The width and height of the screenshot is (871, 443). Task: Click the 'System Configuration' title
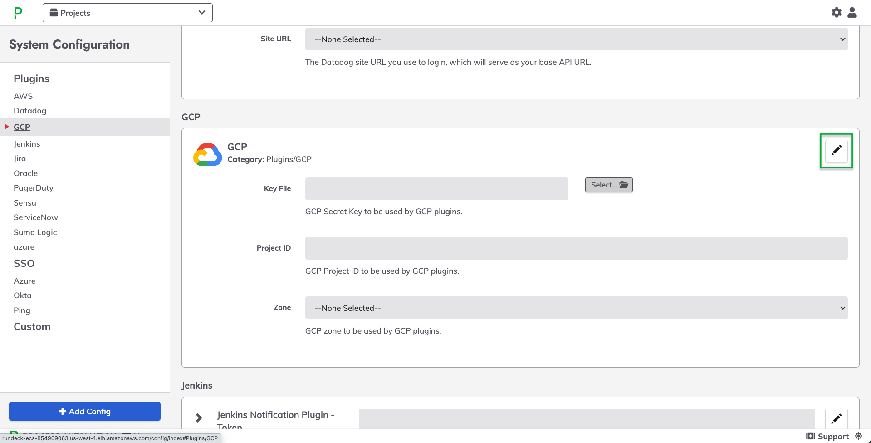69,44
